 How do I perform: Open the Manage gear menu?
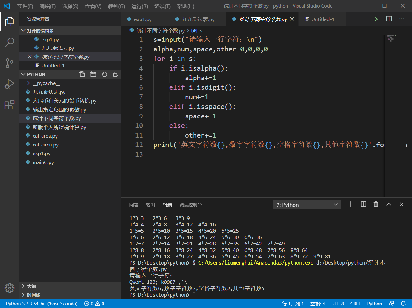coord(10,288)
